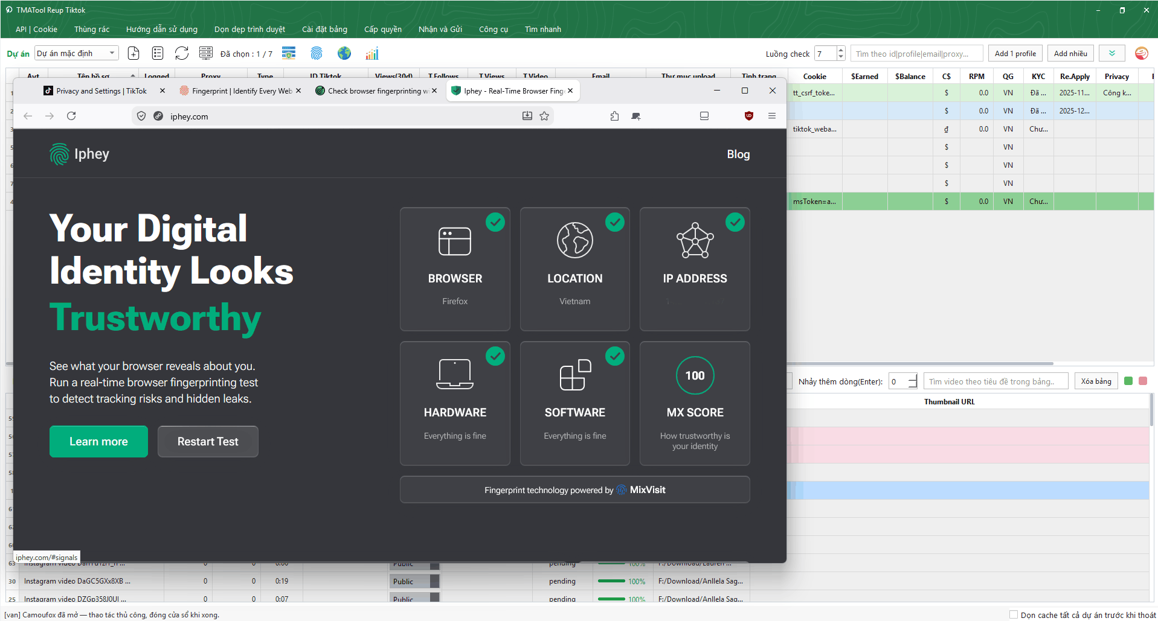Switch to Check browser fingerprinting tab
The image size is (1158, 621).
(x=378, y=91)
